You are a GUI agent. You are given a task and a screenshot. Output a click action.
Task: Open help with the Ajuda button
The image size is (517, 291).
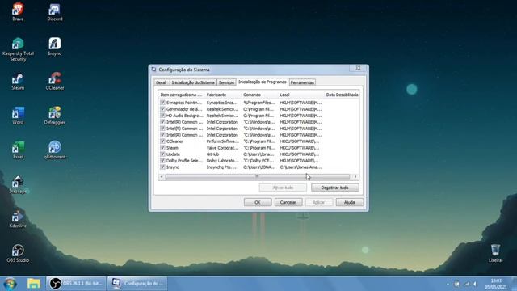click(349, 202)
